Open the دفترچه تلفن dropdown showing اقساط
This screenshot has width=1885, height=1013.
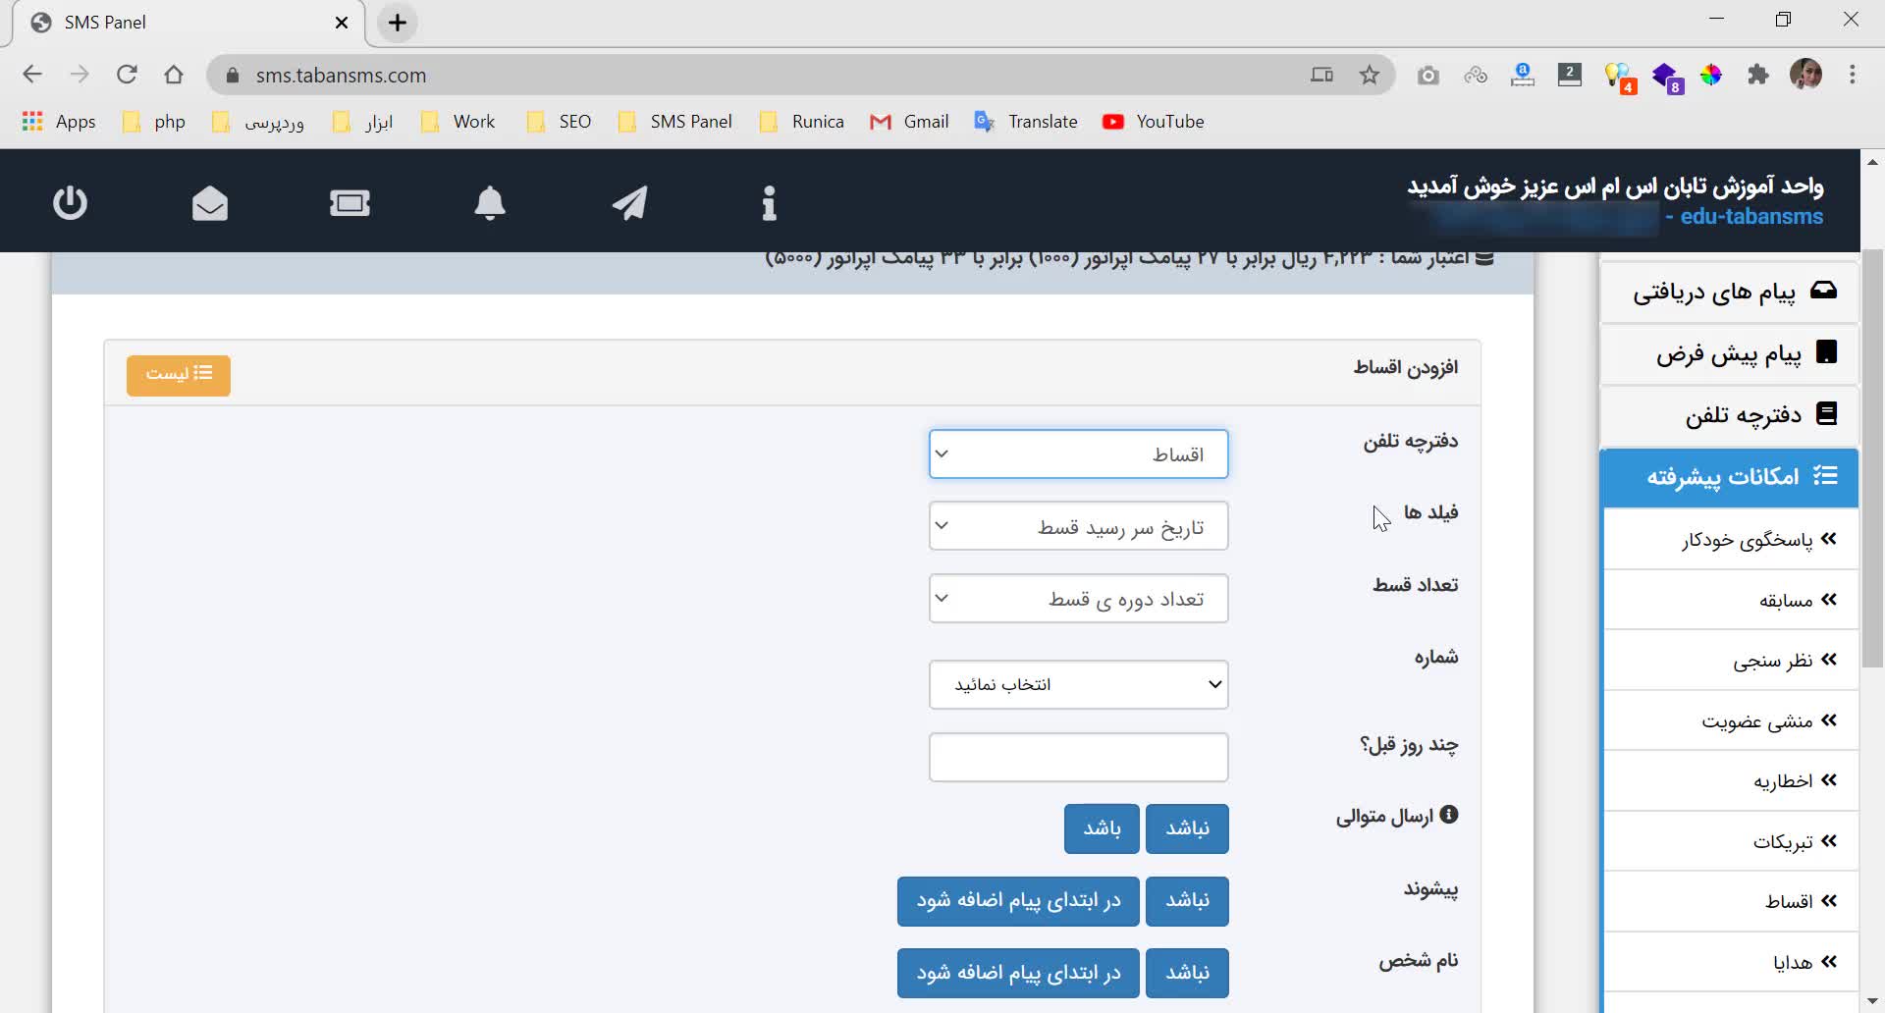click(x=1078, y=454)
